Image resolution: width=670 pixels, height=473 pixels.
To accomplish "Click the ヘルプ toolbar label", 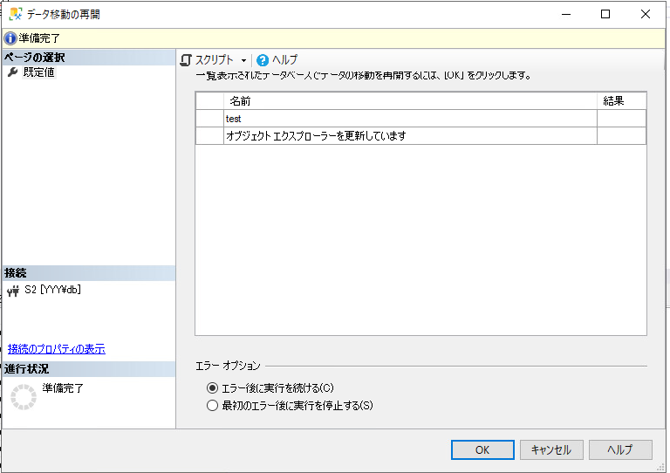I will (x=284, y=60).
